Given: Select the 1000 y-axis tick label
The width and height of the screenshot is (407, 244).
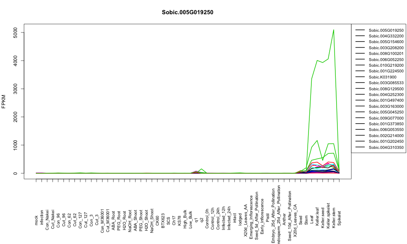Looking at the screenshot, I should point(15,145).
